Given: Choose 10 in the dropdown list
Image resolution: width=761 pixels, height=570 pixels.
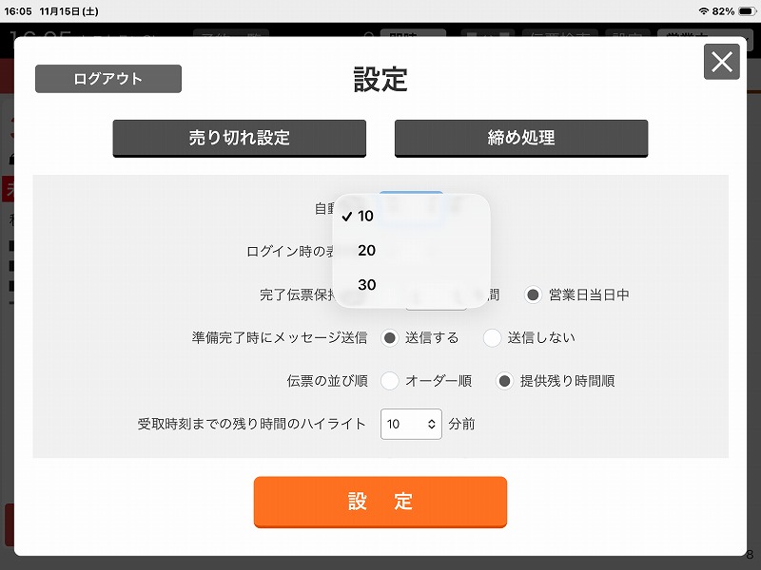Looking at the screenshot, I should click(411, 217).
